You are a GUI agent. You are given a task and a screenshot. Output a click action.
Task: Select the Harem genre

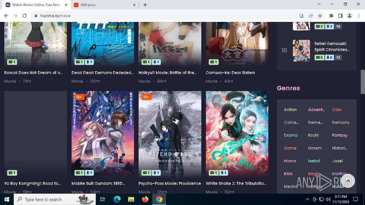click(315, 148)
